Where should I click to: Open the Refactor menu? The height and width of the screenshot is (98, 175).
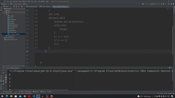24,1
